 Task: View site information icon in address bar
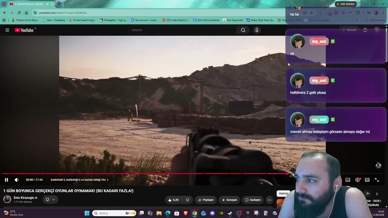[x=35, y=13]
